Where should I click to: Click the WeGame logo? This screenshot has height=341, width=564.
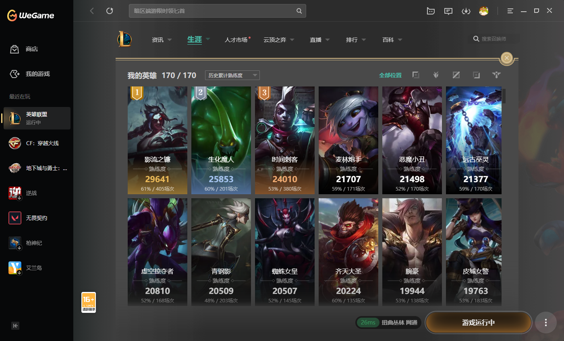[31, 15]
